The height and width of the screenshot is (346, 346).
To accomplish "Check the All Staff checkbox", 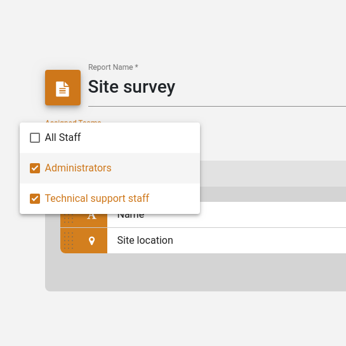I will [35, 138].
